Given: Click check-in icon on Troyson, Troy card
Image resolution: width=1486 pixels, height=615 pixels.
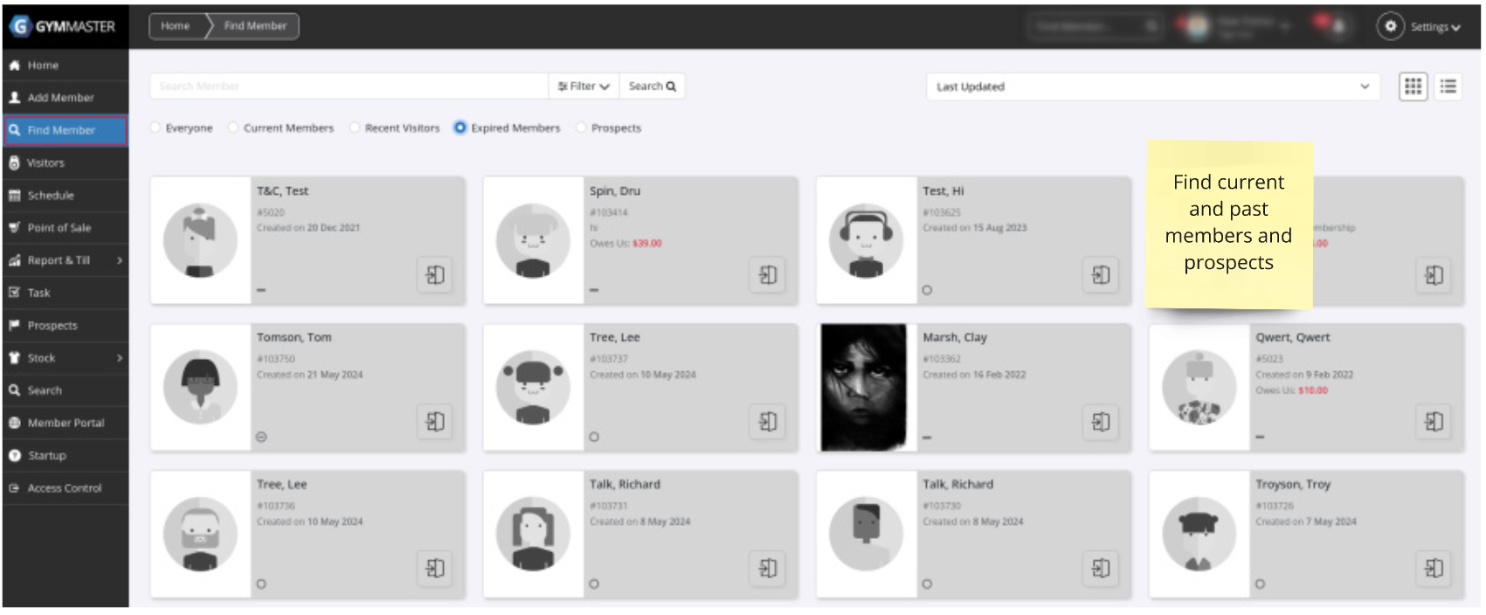Looking at the screenshot, I should click(x=1434, y=569).
